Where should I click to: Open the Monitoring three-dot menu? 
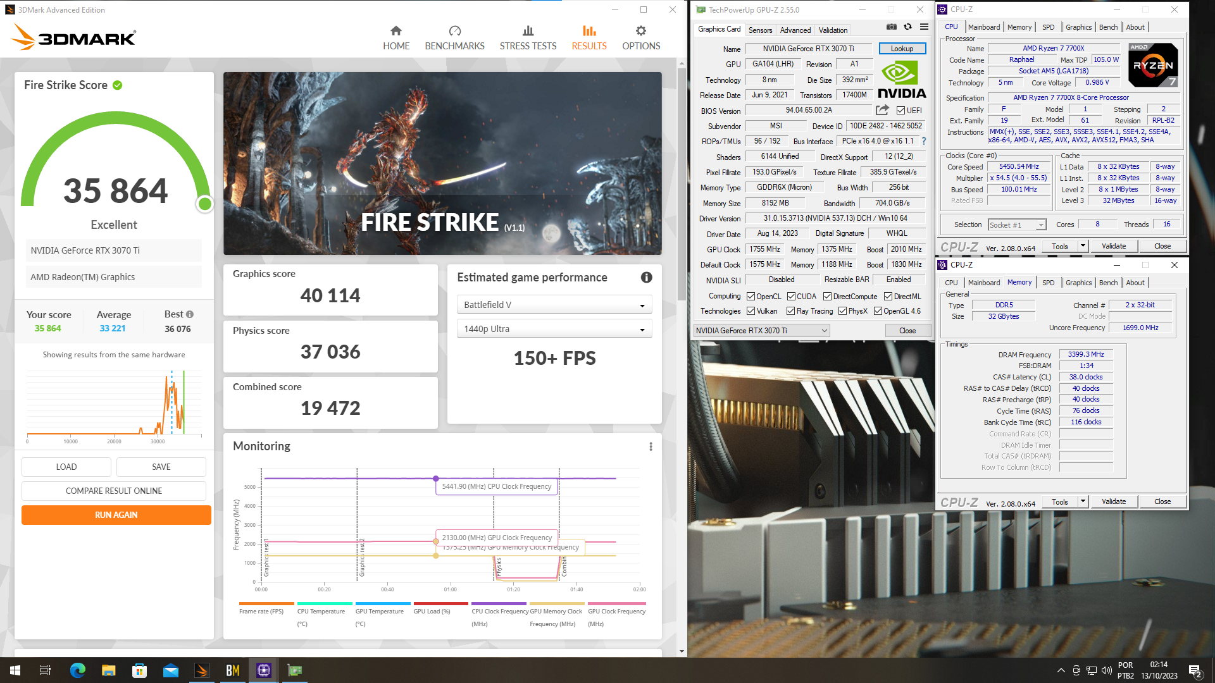point(651,446)
